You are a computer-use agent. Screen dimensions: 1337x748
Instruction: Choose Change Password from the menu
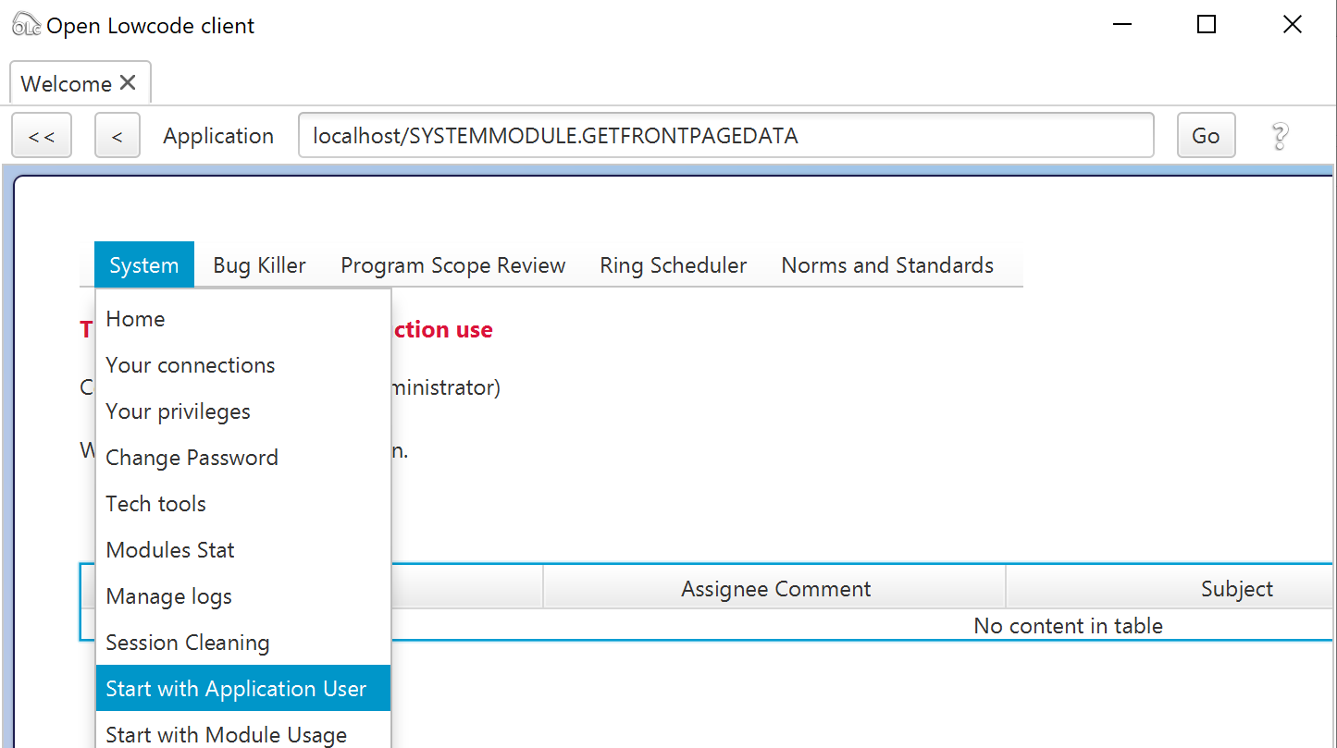click(192, 458)
